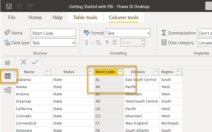Increase decimal places with the Auto stepper

point(142,40)
